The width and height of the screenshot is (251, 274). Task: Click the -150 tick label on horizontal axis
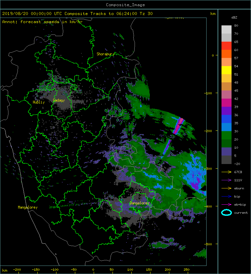[36, 270]
